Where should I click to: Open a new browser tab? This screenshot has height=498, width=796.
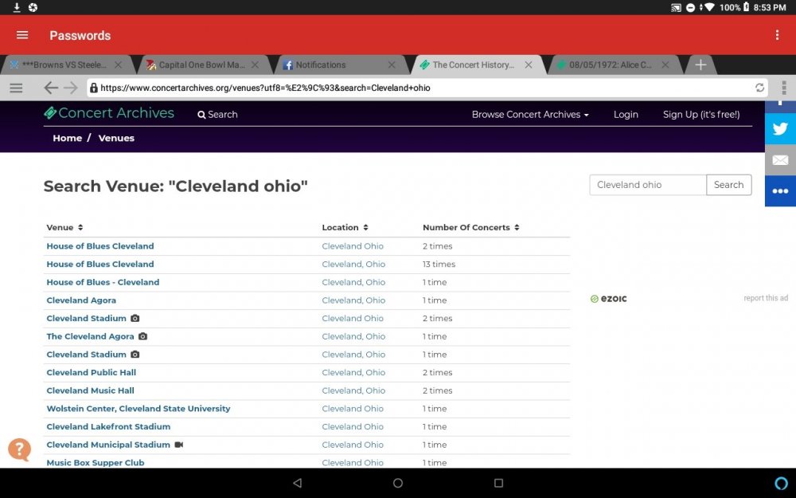click(700, 65)
